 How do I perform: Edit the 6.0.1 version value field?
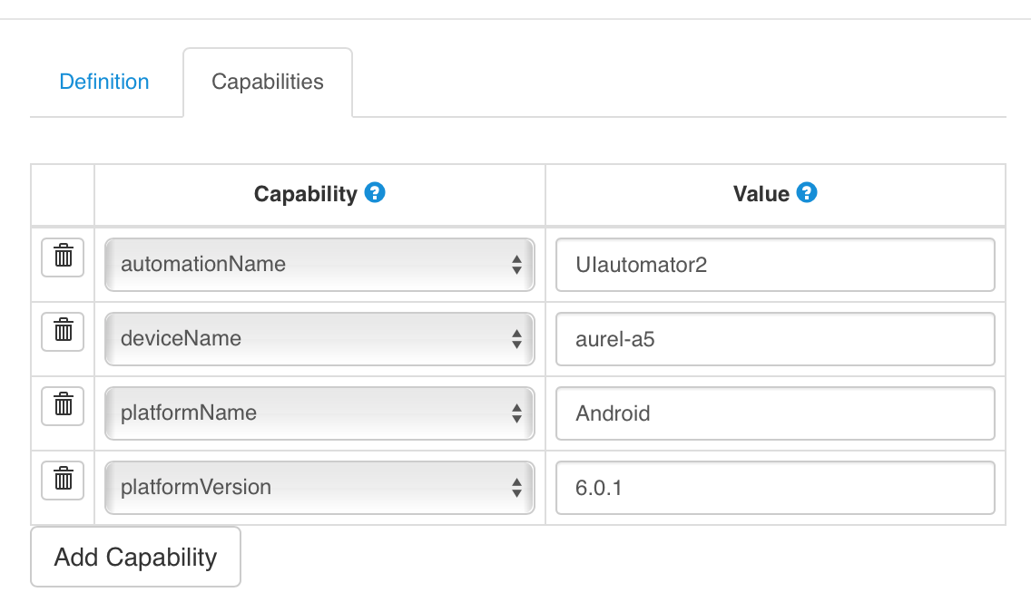tap(774, 487)
